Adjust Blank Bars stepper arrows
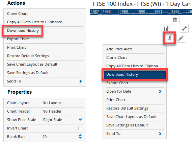 [x=80, y=137]
